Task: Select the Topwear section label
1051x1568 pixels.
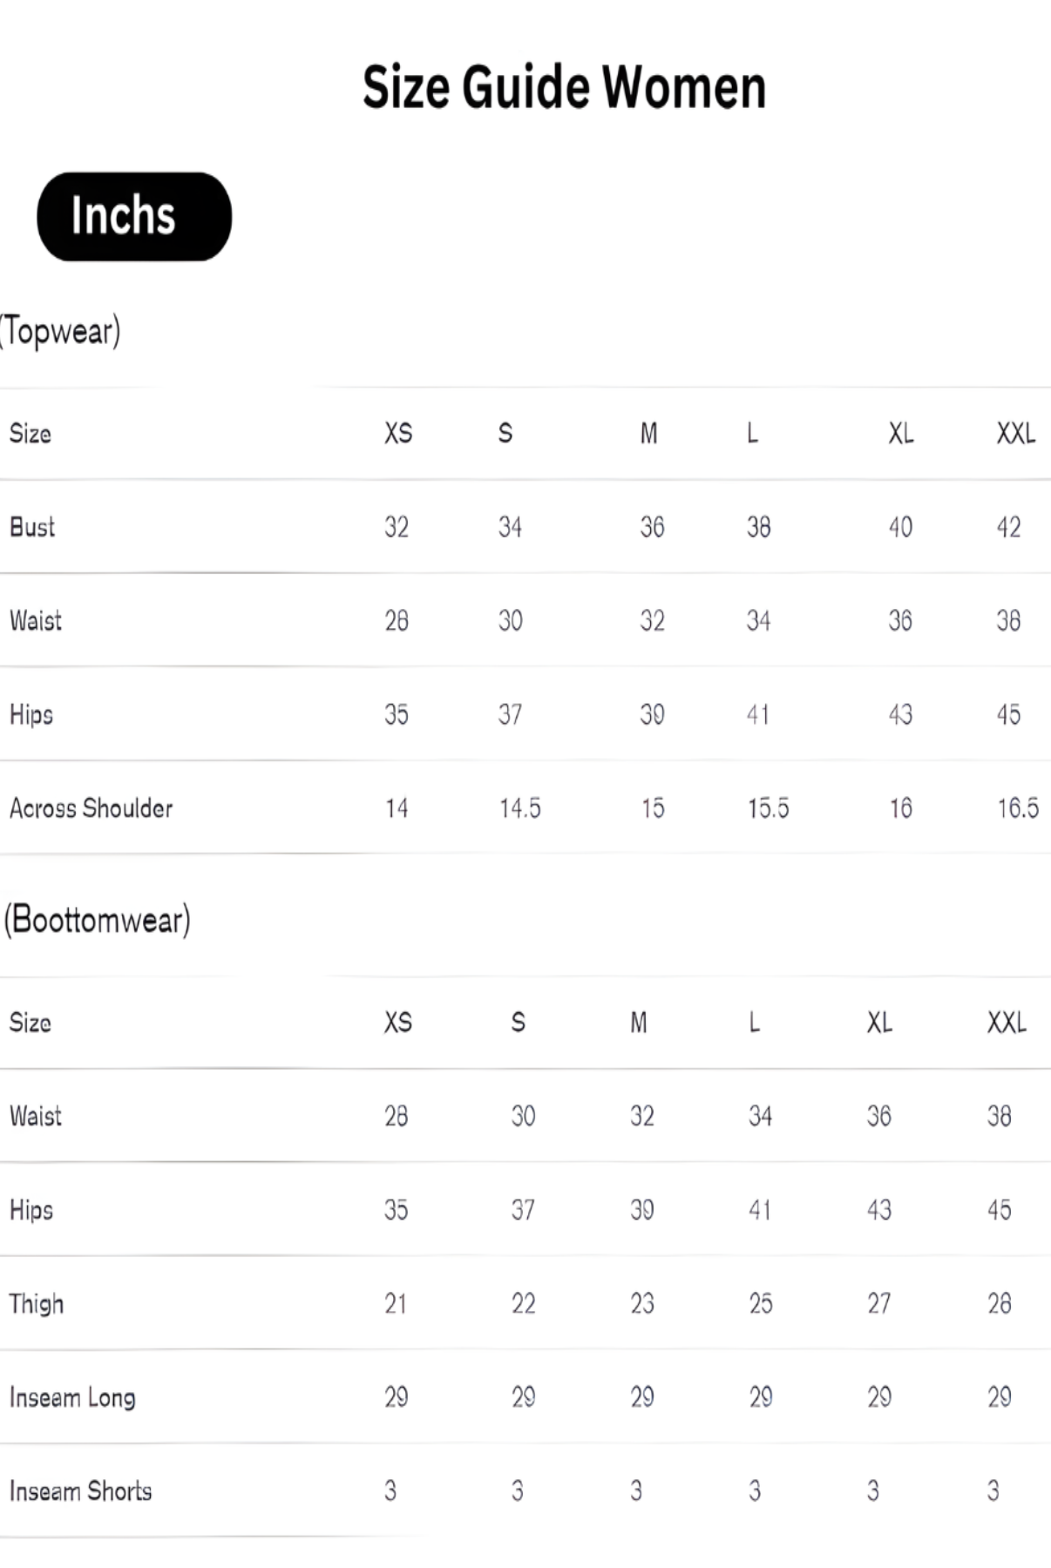Action: (60, 331)
